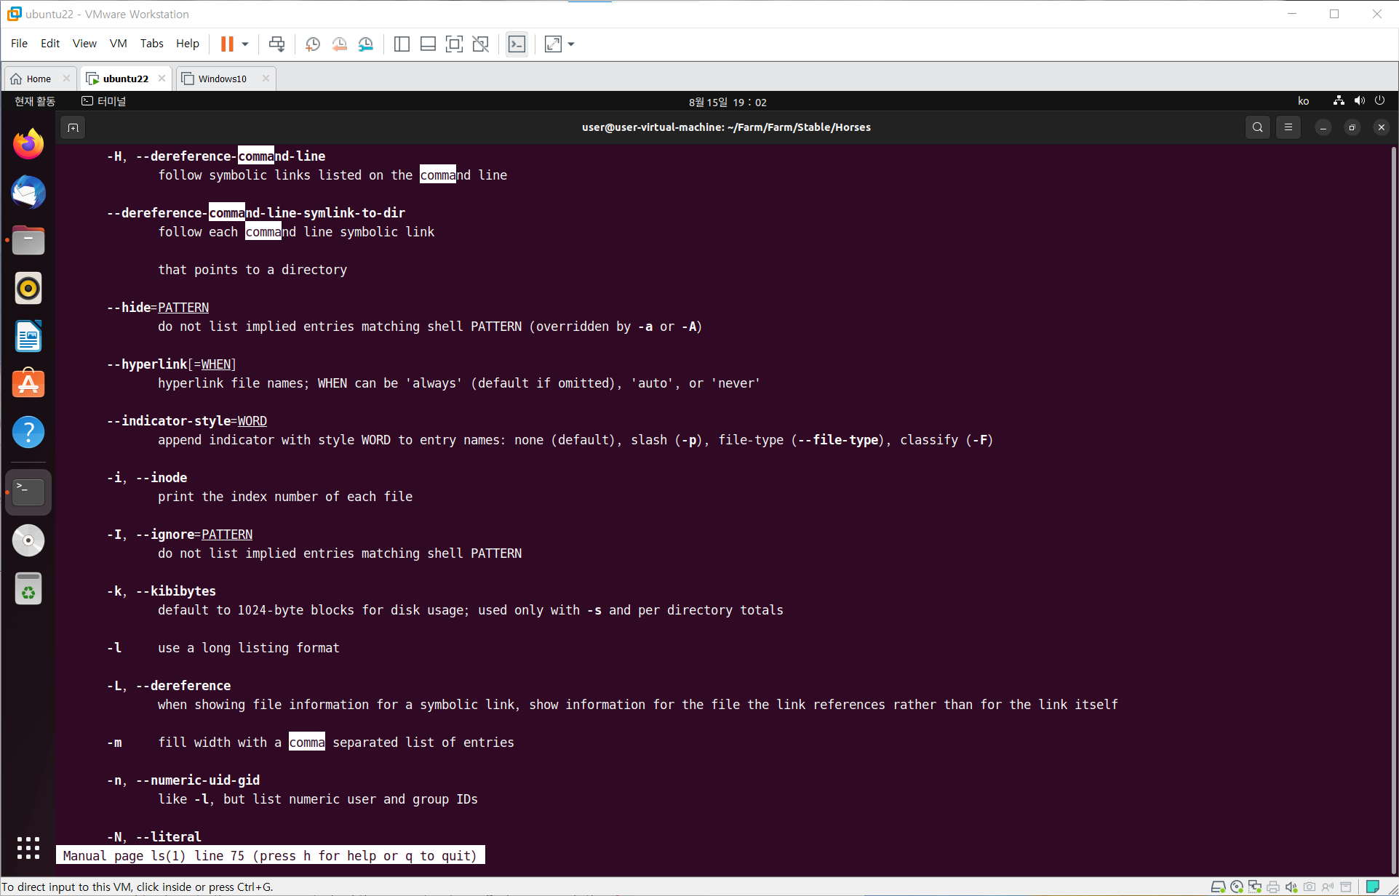Click the 현재 활동 activities button
The image size is (1399, 896).
(x=35, y=101)
